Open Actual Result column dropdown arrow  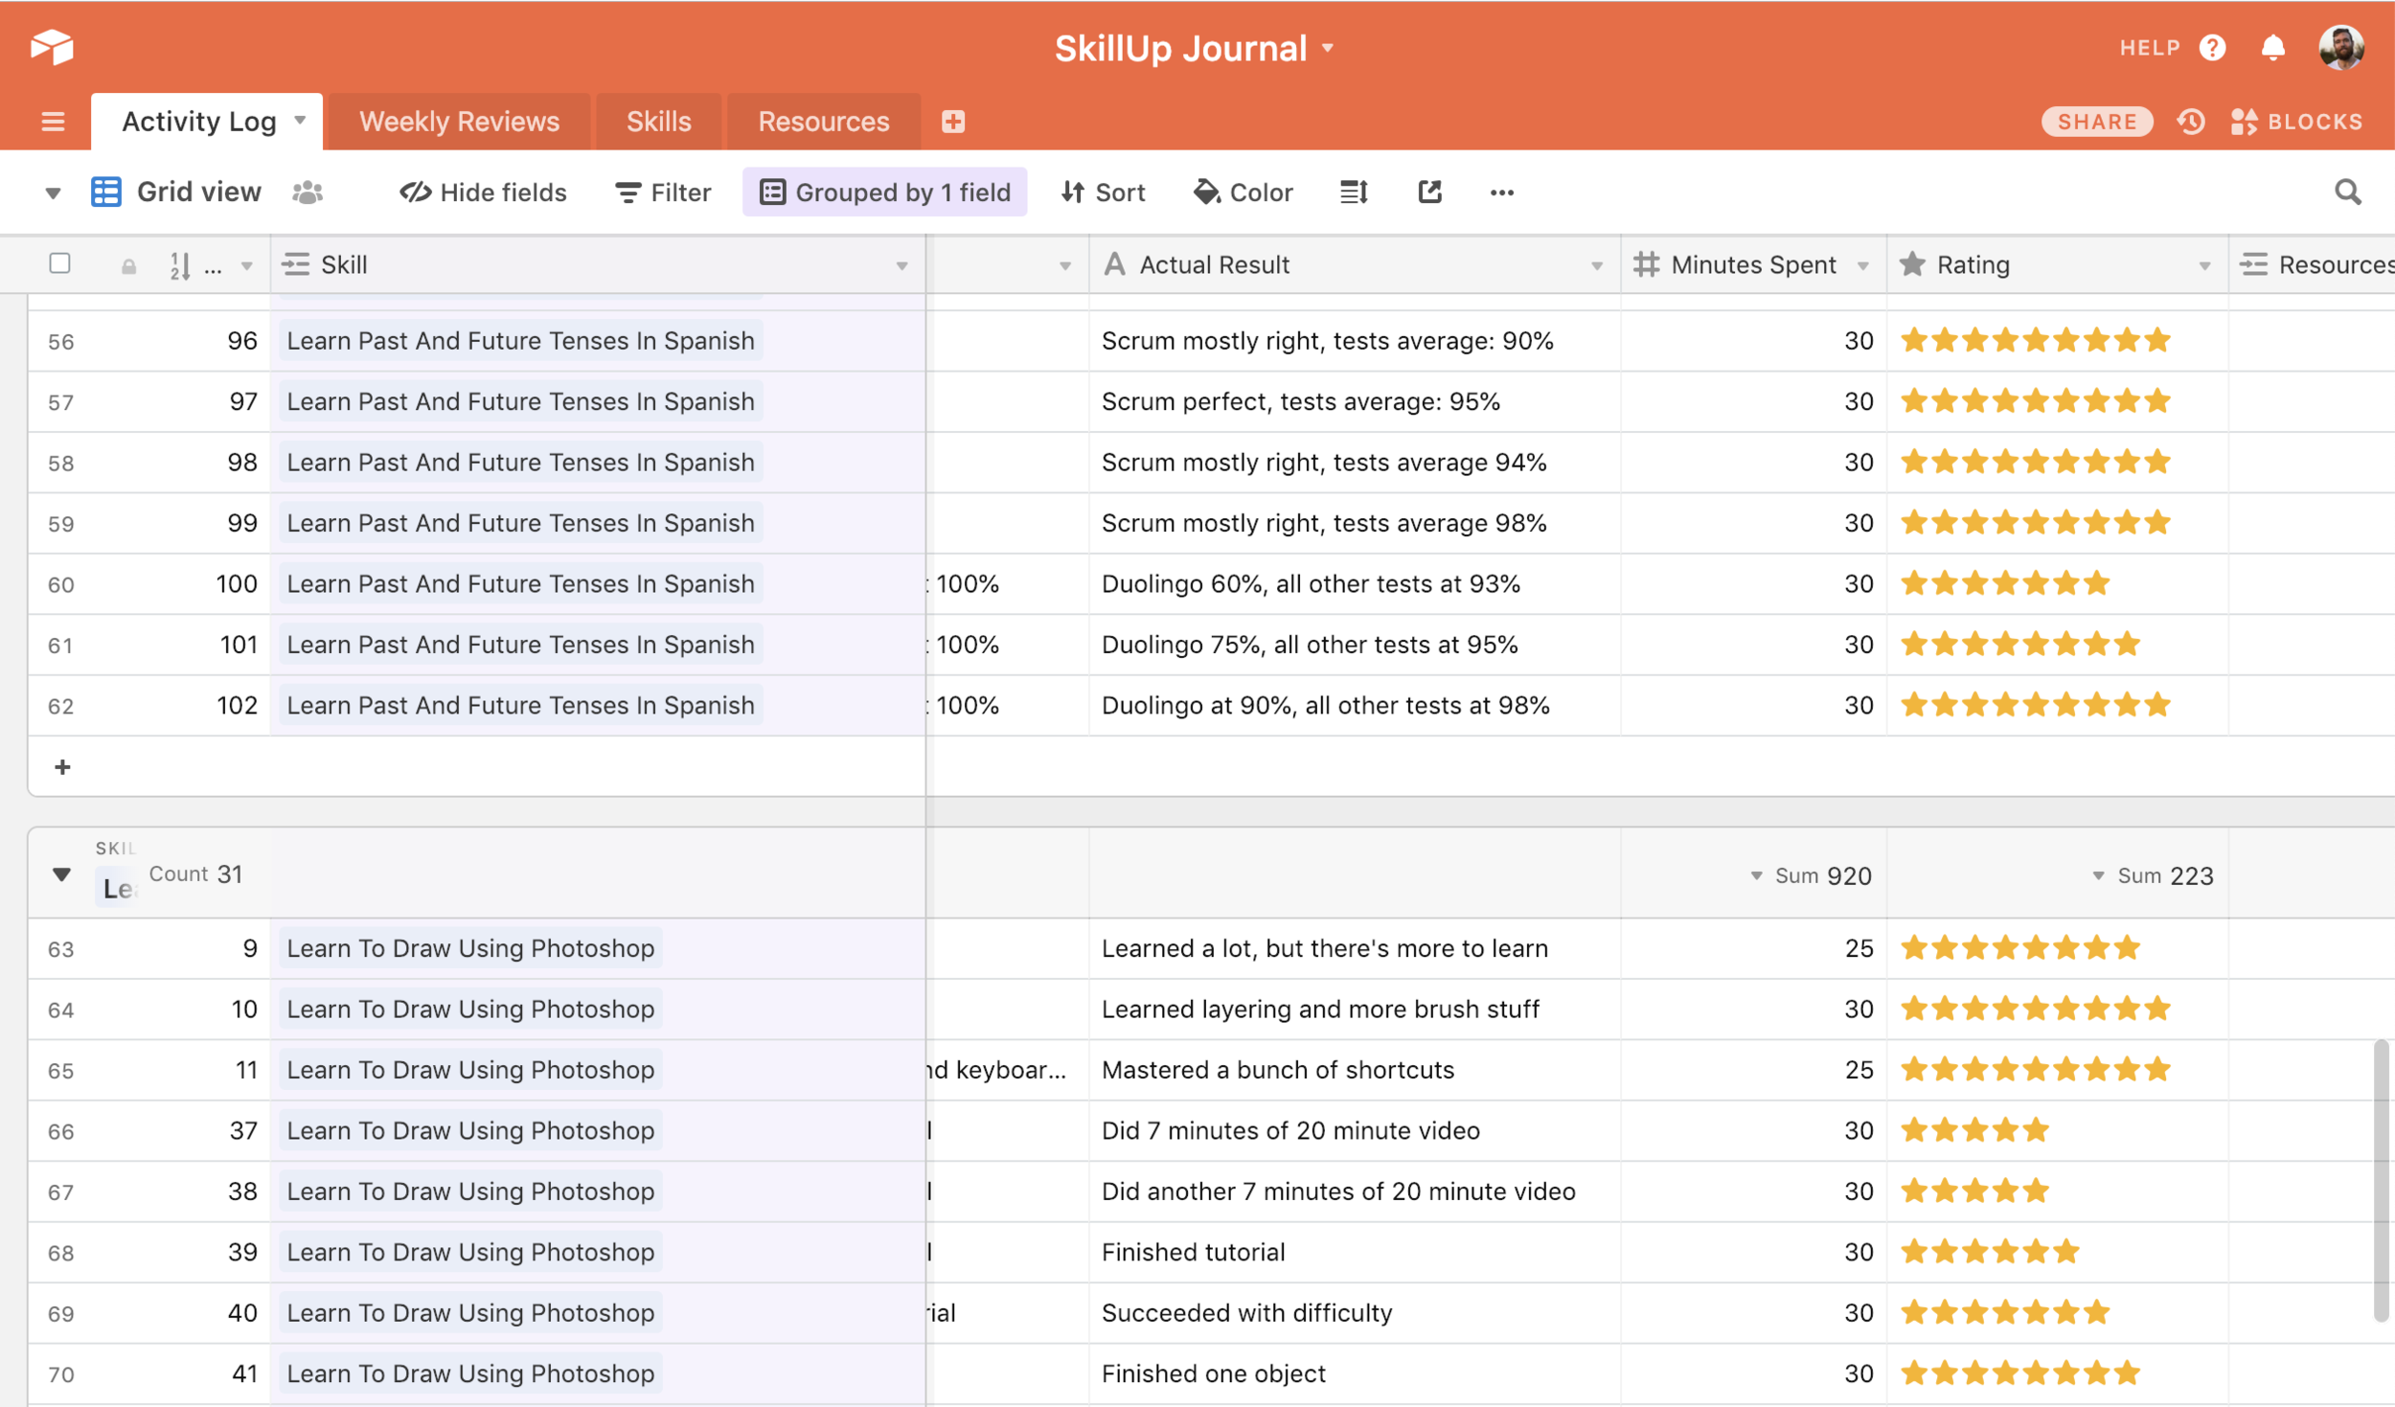click(1597, 266)
